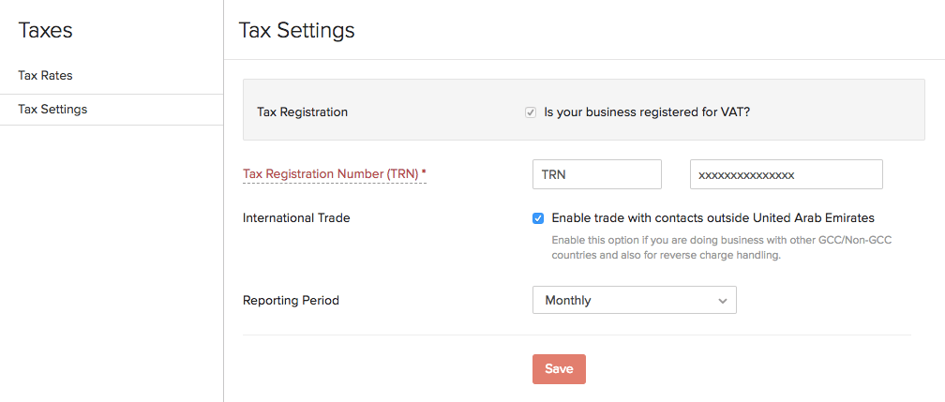
Task: Select Tax Settings in the sidebar
Action: (x=52, y=110)
